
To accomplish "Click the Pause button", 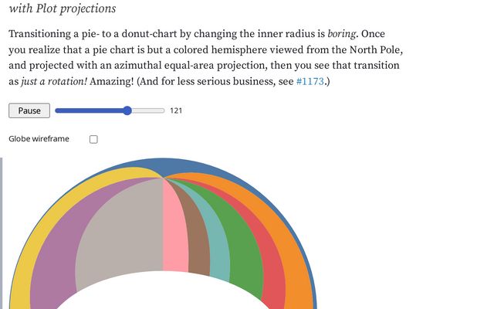I will [x=29, y=110].
